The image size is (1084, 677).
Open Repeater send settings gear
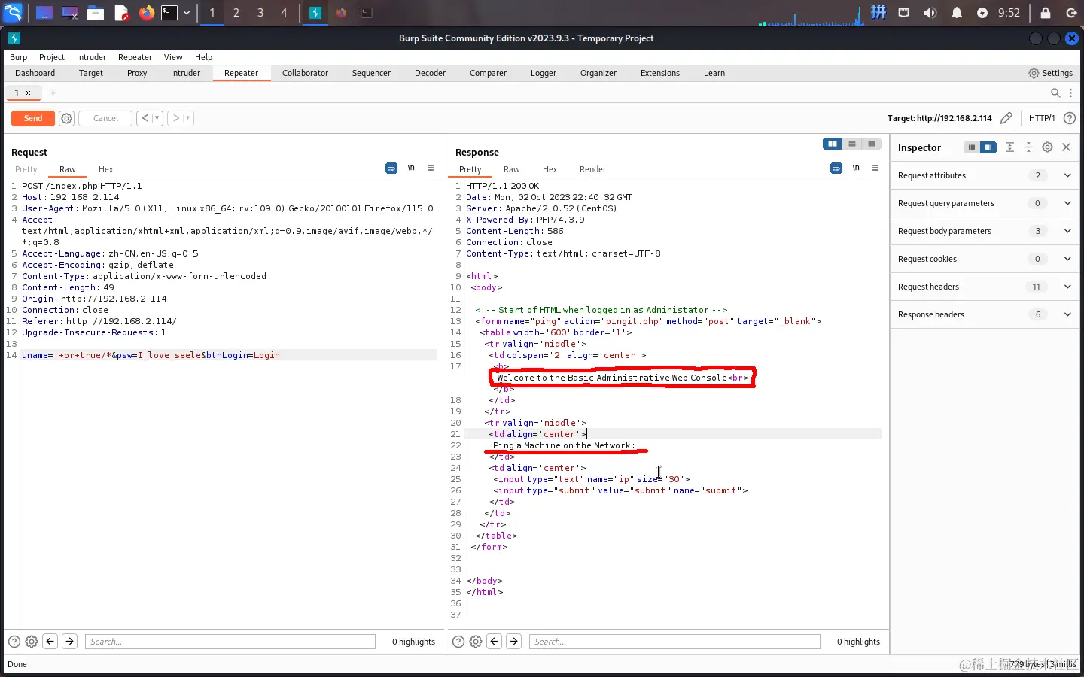point(66,118)
